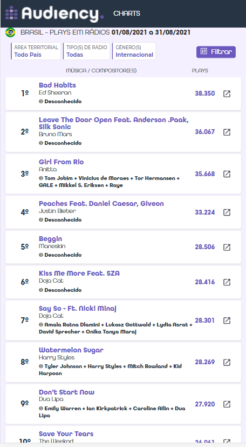Go to the CHARTS menu item

click(127, 14)
